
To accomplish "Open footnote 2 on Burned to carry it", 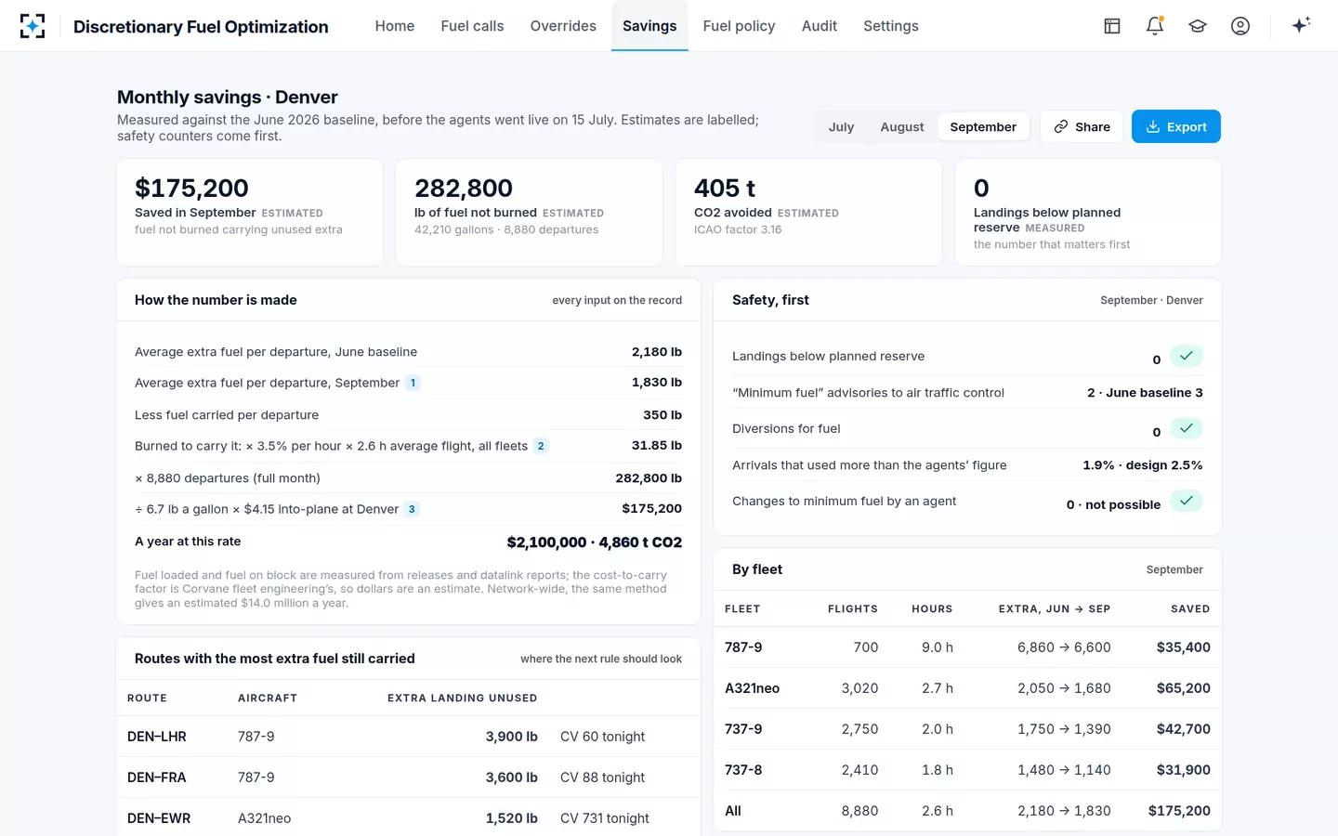I will click(x=541, y=446).
